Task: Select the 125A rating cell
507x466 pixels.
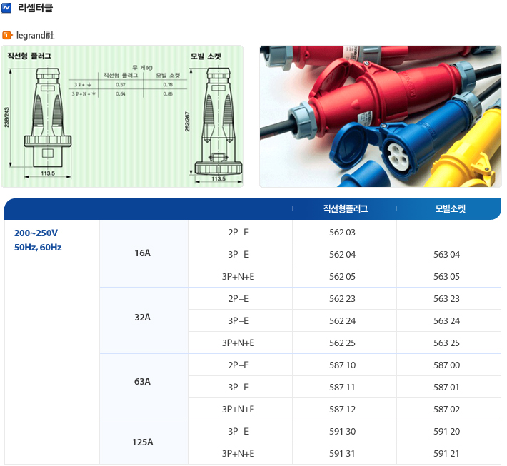Action: point(143,442)
